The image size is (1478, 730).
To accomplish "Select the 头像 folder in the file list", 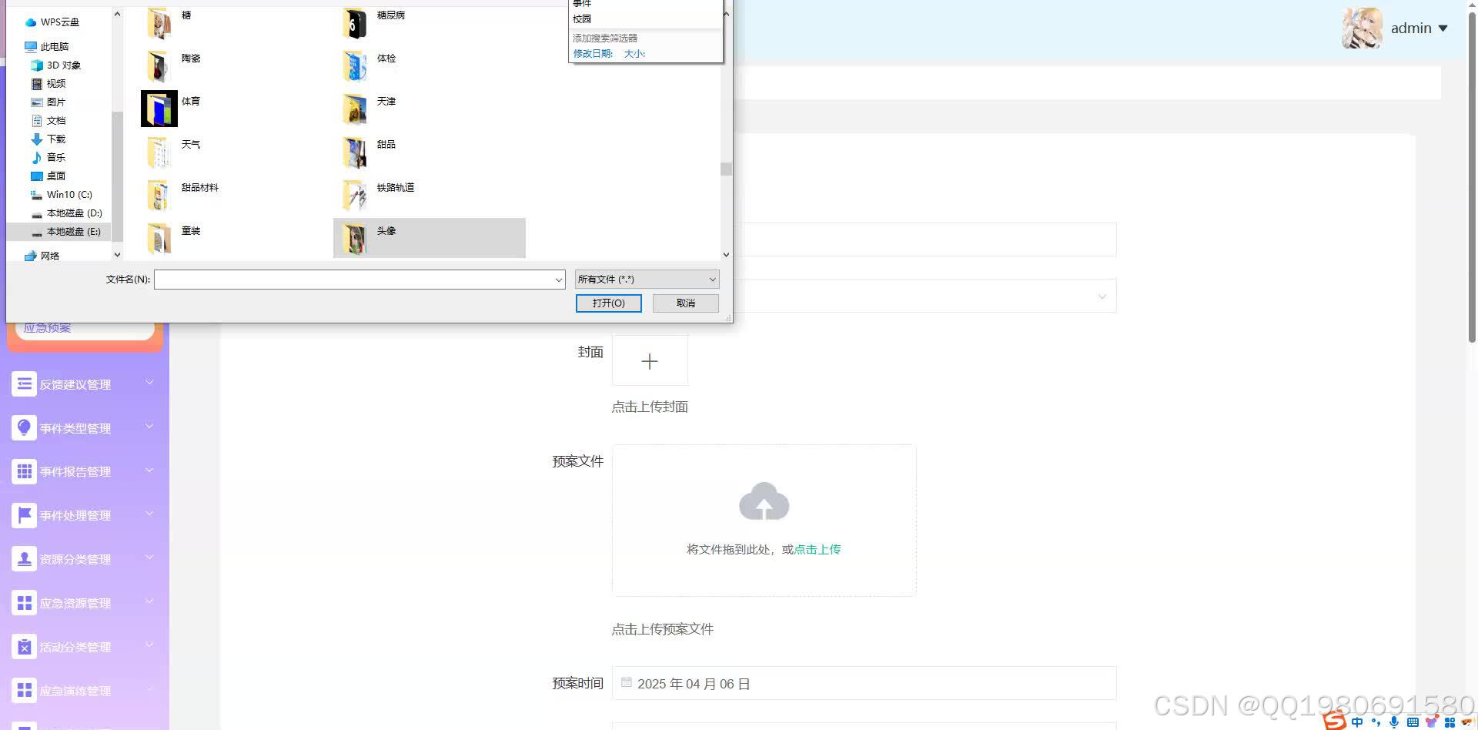I will click(387, 230).
